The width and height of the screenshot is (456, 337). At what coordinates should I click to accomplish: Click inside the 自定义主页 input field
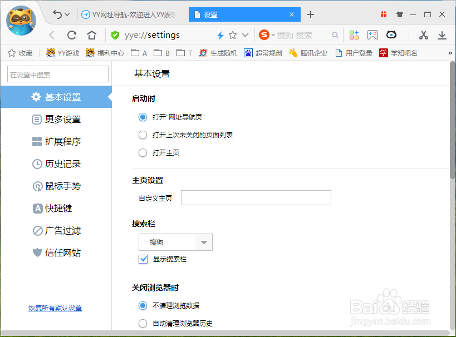[256, 197]
